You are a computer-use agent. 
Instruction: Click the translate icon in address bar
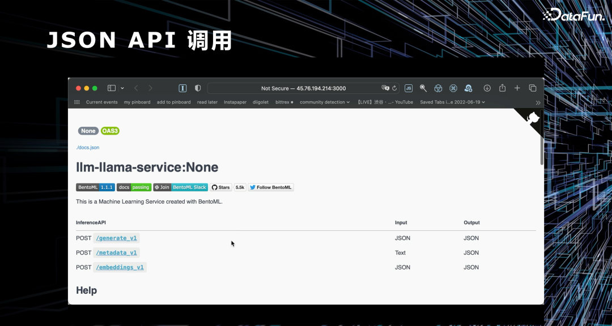[x=386, y=88]
